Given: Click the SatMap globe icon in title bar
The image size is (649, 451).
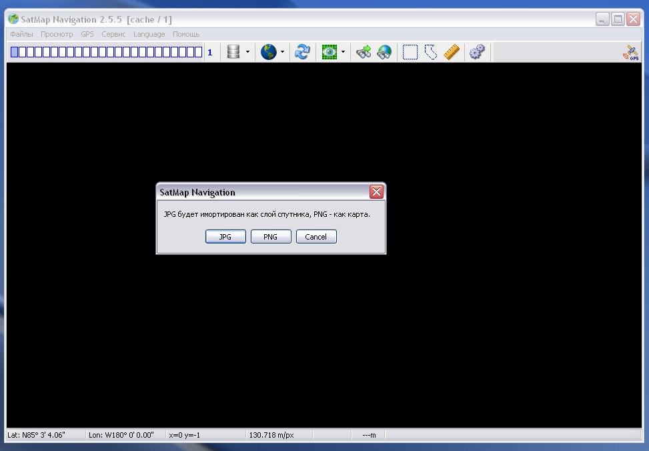Looking at the screenshot, I should click(x=13, y=19).
